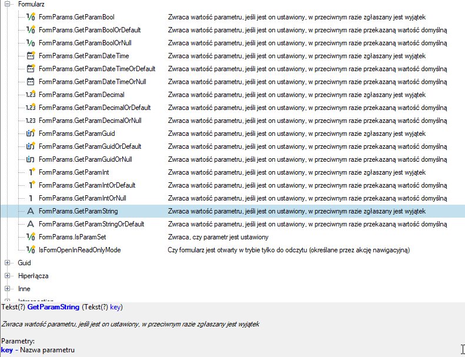Image resolution: width=465 pixels, height=357 pixels.
Task: Click the integer icon of FormParams.GetParamInt
Action: 31,172
